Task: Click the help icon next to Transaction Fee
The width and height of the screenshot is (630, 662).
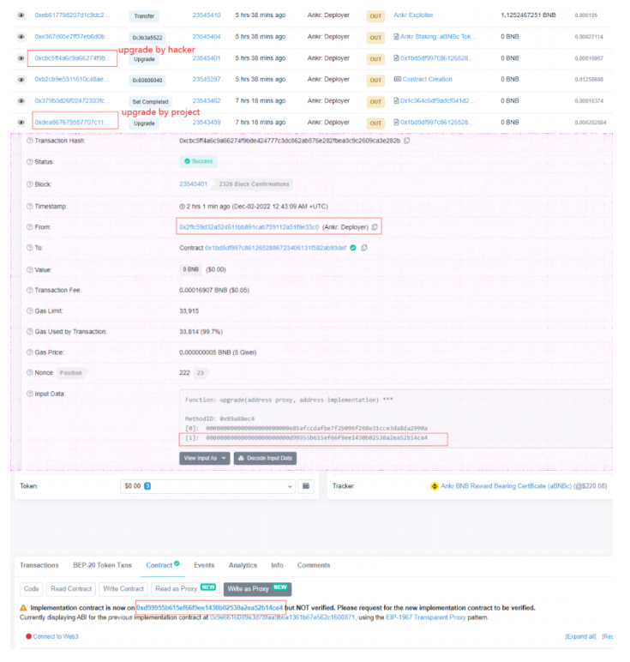Action: tap(30, 290)
